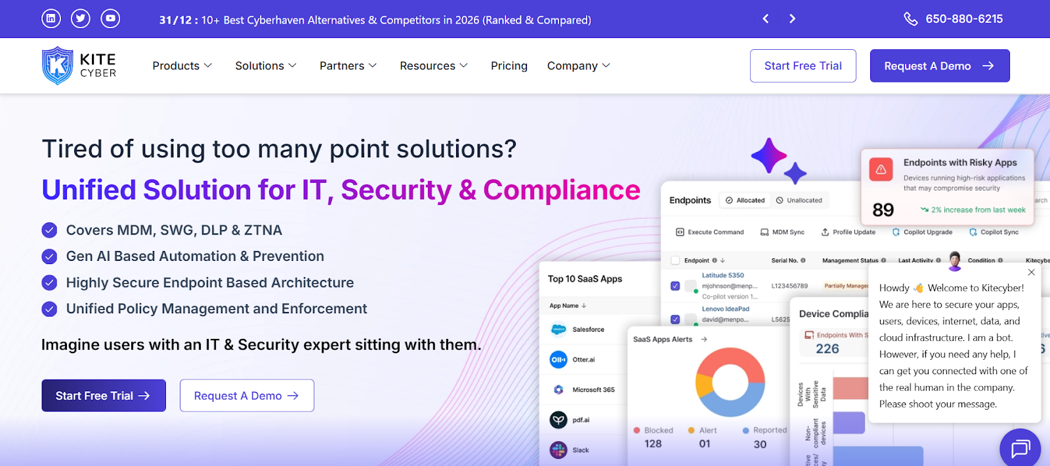Click the Reported legend blue dot

[745, 431]
